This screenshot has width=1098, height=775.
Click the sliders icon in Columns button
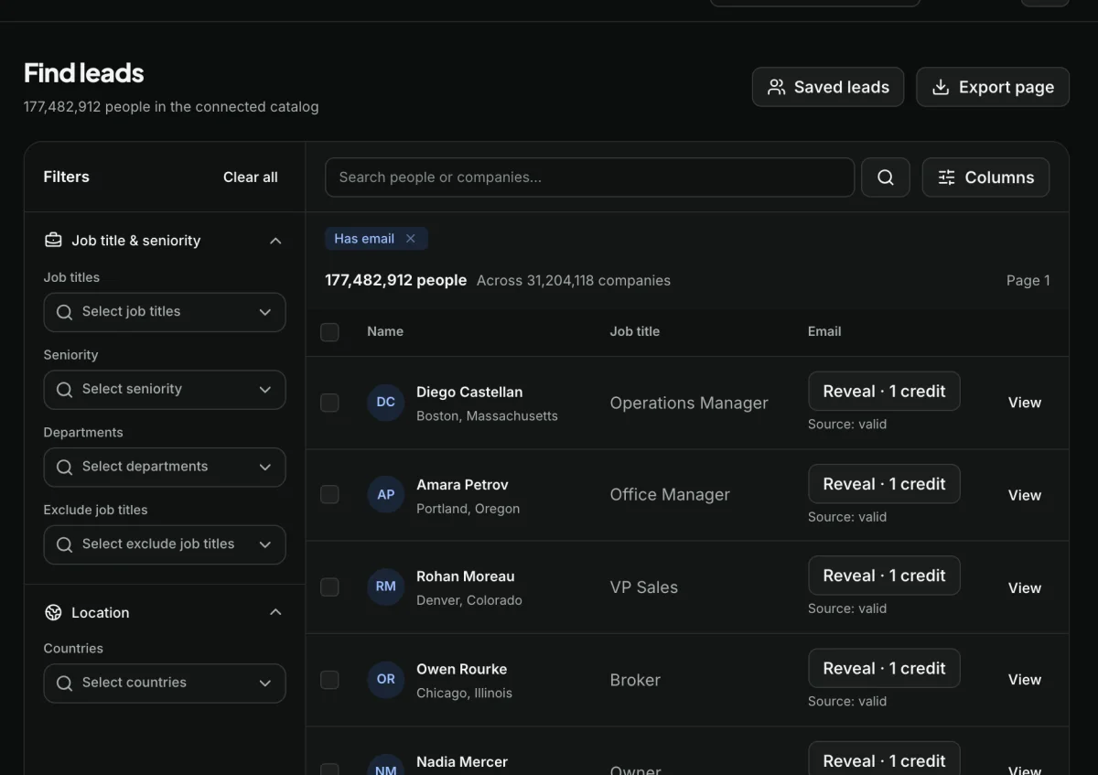tap(947, 178)
